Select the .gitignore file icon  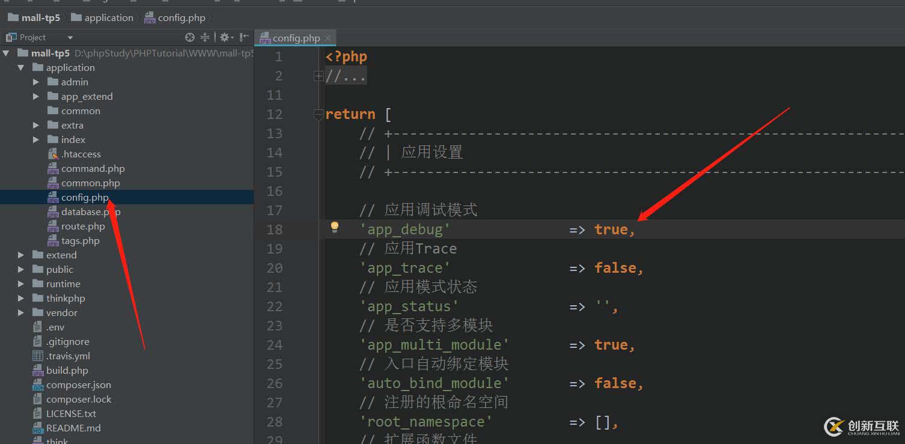point(38,341)
